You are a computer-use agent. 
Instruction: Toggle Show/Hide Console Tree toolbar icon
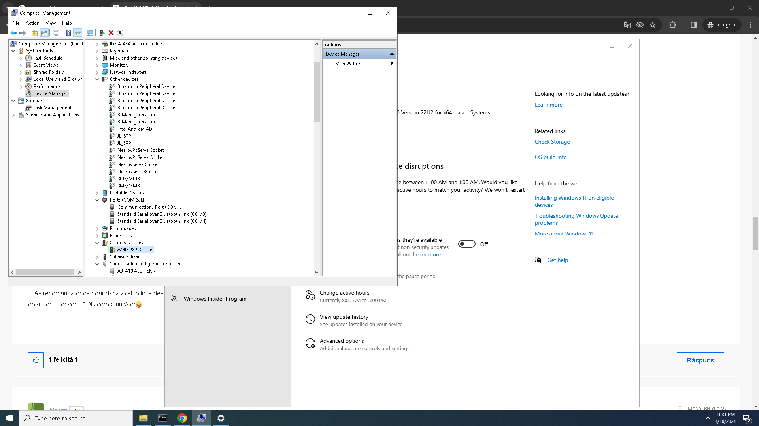click(x=44, y=33)
